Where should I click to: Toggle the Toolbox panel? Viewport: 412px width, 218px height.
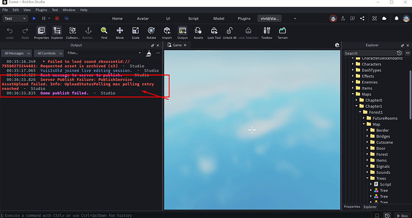[x=267, y=33]
